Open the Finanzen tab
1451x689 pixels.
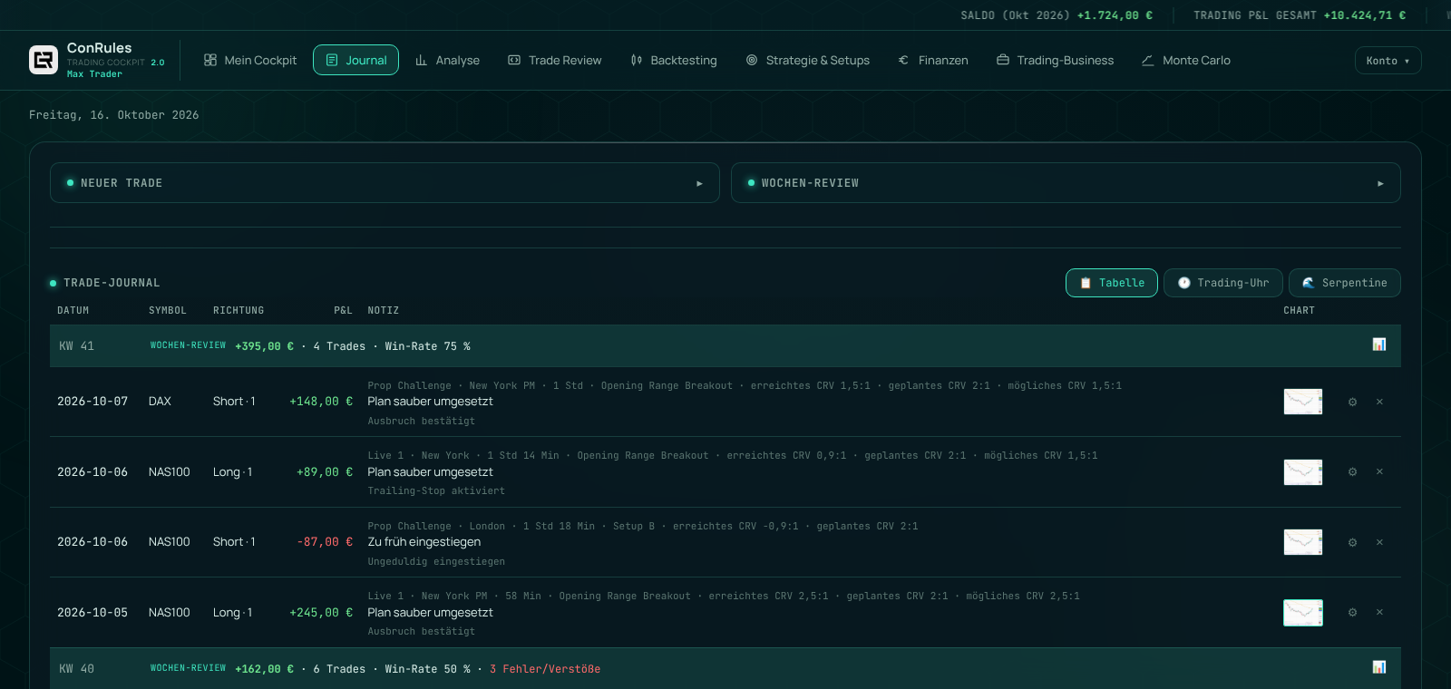pos(933,61)
